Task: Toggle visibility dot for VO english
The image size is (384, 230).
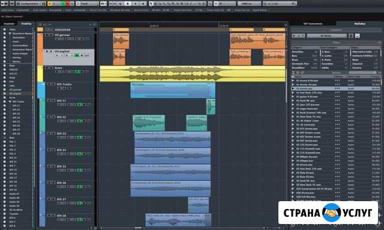Action: [4, 94]
